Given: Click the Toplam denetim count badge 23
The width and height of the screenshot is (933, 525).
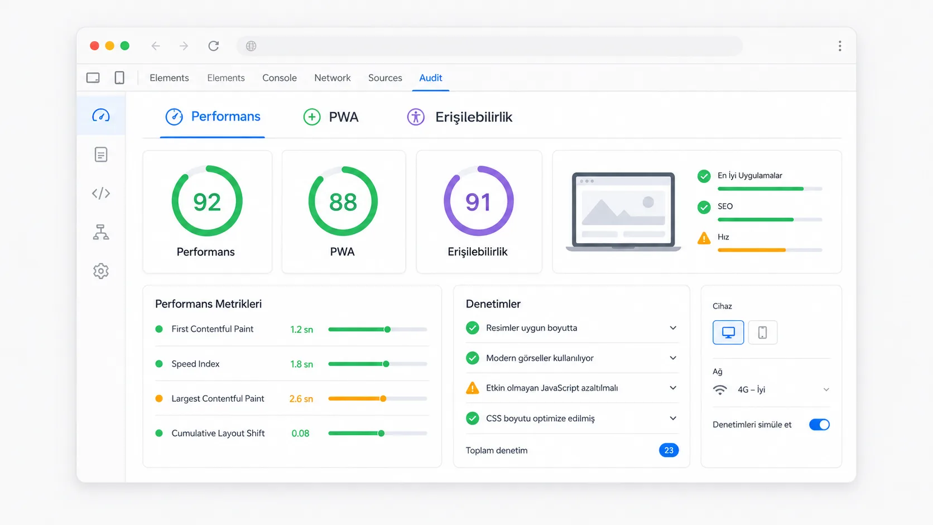Looking at the screenshot, I should click(x=669, y=450).
